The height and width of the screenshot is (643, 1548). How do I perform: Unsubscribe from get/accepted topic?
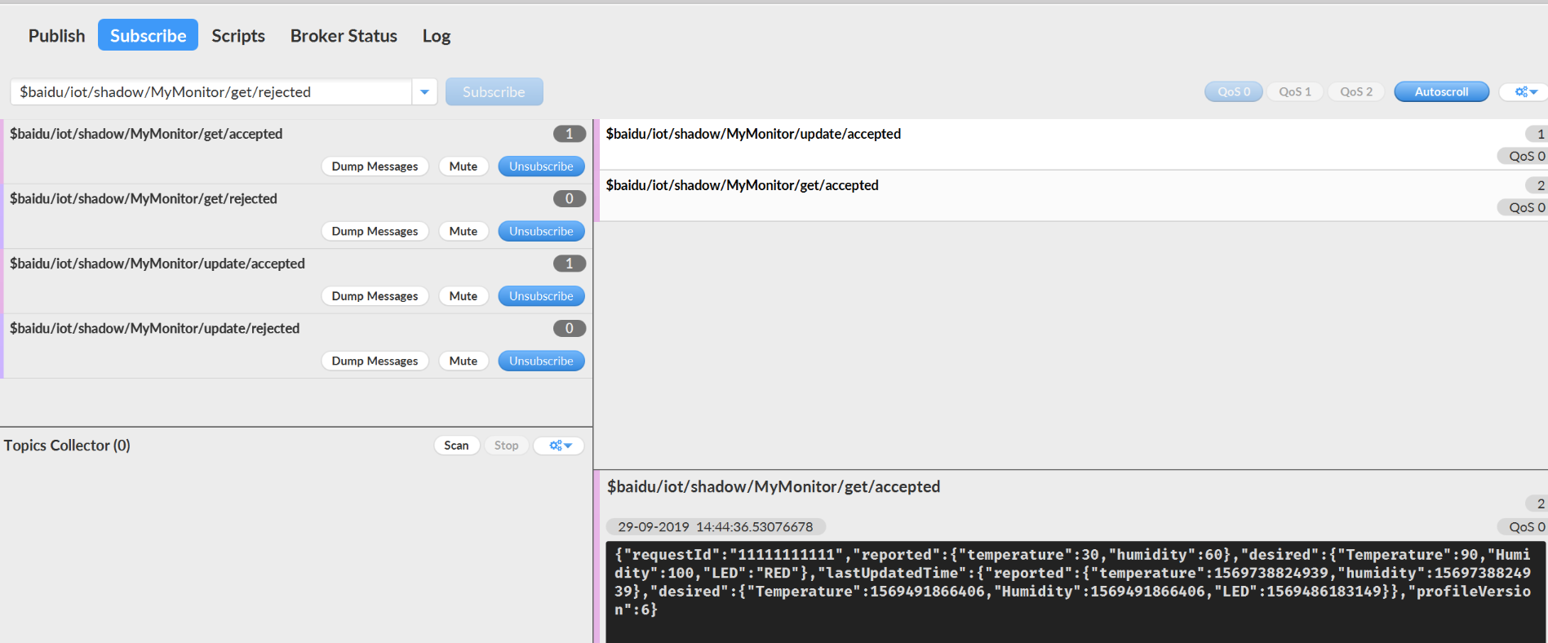tap(541, 166)
